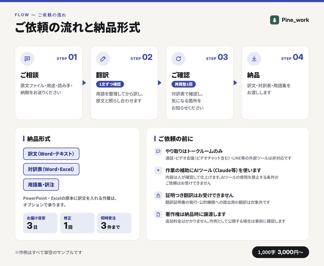Click the 作業の補助にAIツール（Claude等）を使います heading
Viewport: 324px width, 266px height.
(x=213, y=170)
